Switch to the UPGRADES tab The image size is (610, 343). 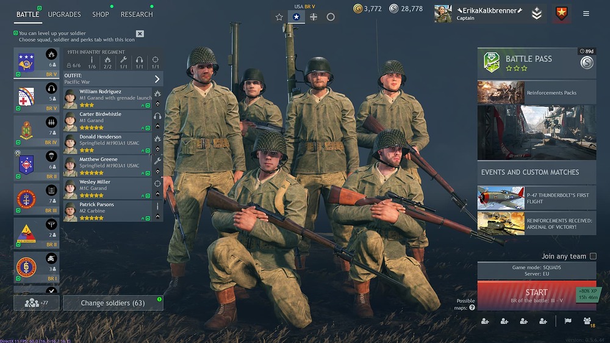(x=64, y=15)
